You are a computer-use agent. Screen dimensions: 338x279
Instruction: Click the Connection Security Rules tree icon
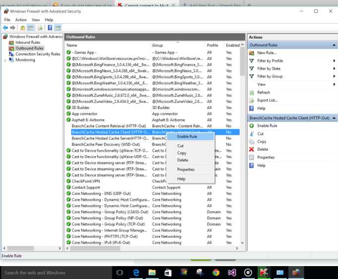point(11,54)
